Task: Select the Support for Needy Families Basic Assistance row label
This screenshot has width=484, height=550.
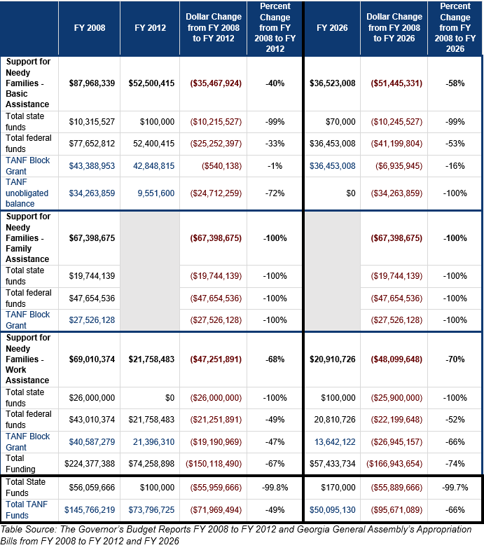Action: pos(28,83)
